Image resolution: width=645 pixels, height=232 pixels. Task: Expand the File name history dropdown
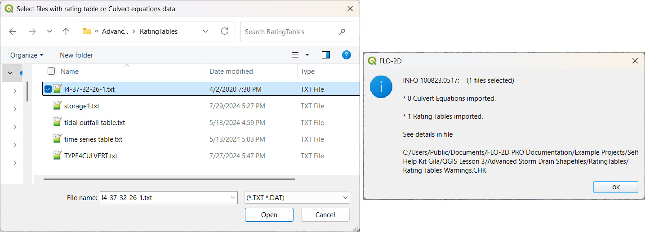(x=232, y=197)
